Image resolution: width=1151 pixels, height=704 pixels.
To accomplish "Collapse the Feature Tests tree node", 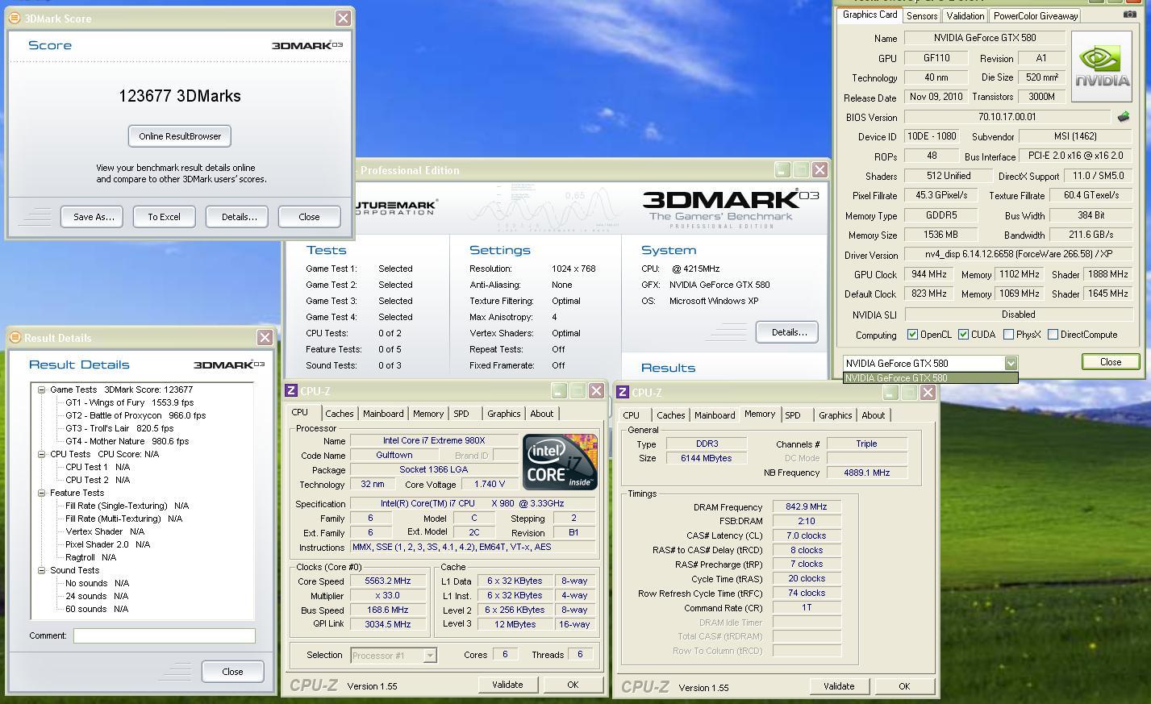I will coord(41,493).
